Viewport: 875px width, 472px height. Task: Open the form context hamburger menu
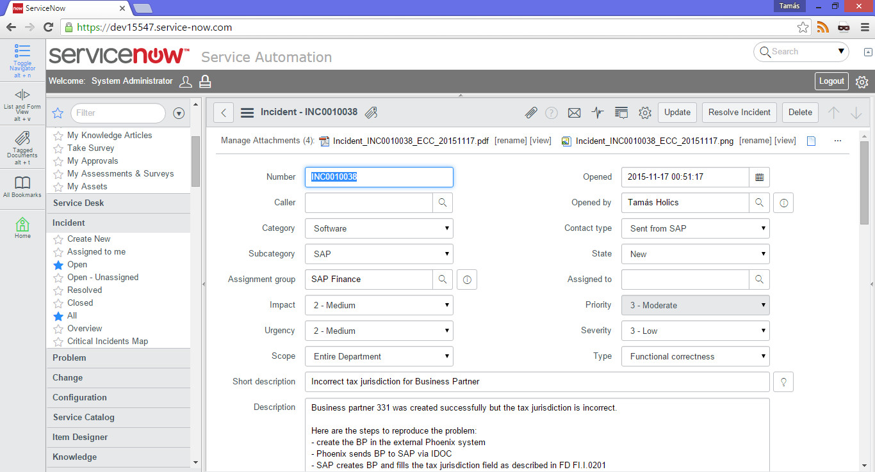click(247, 113)
